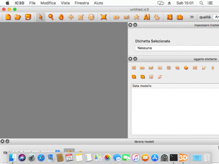This screenshot has height=164, width=219.
Task: Open the Aiuto menu
Action: [x=98, y=3]
